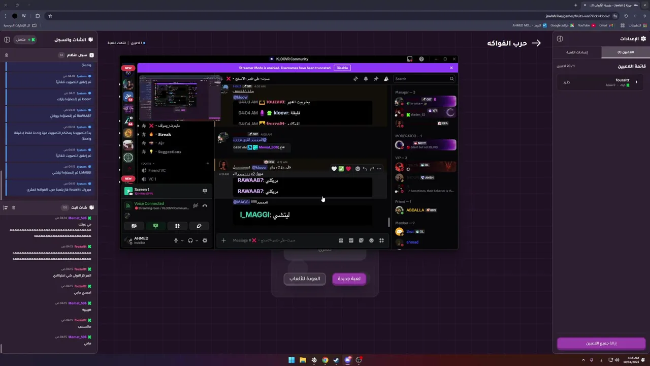Deafen headphones in Discord user panel
Viewport: 650px width, 366px height.
click(x=190, y=240)
